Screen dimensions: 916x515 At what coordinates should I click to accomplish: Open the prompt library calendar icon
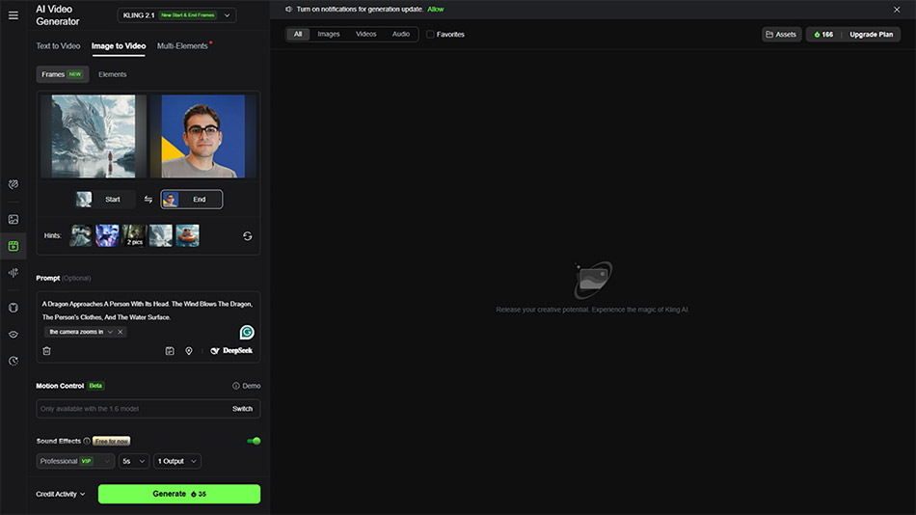click(x=170, y=351)
